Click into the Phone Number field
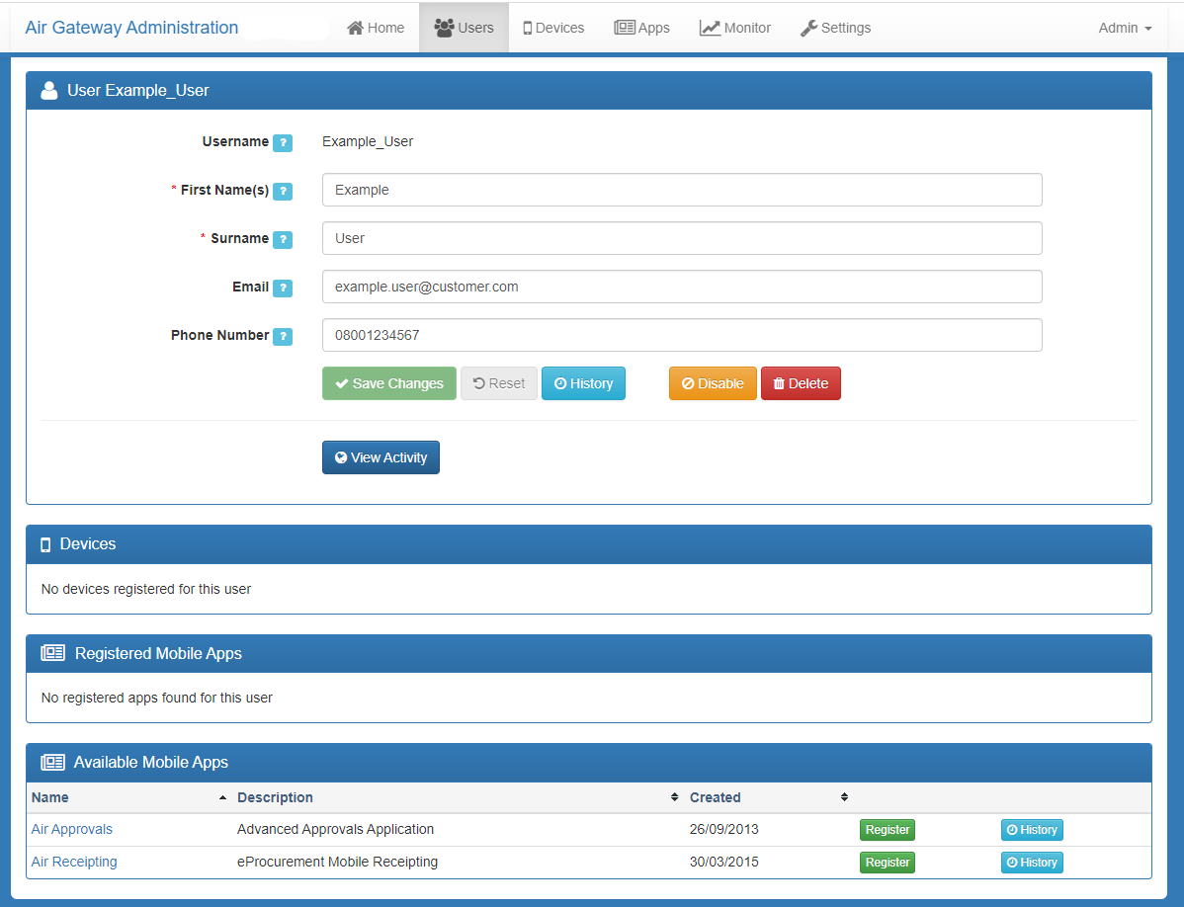 pos(682,335)
